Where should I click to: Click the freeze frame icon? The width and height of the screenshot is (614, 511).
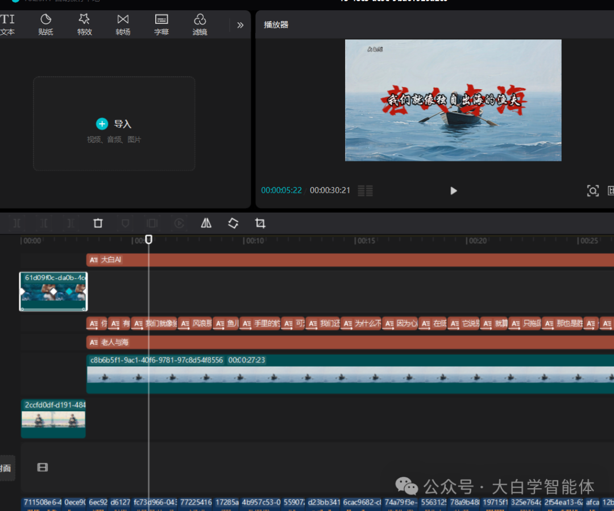tap(152, 223)
